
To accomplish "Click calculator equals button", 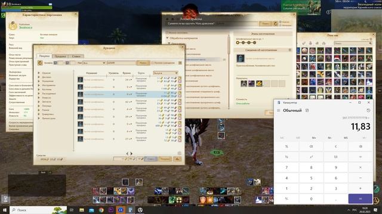I will [x=361, y=199].
